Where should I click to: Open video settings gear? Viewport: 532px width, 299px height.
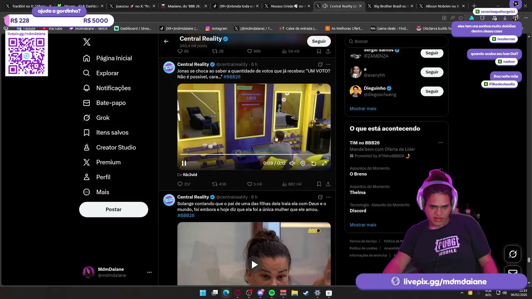click(x=303, y=163)
